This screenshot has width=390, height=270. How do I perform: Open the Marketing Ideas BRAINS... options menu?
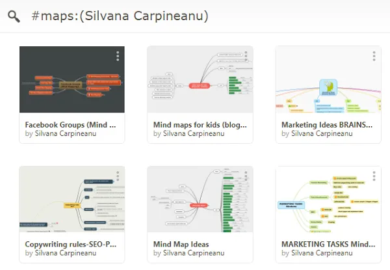pos(374,56)
